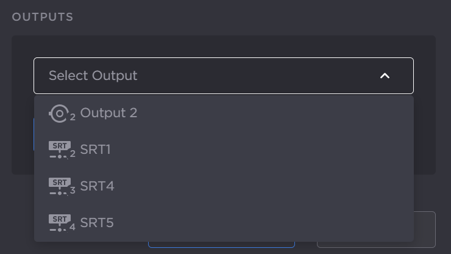Select SRT5 as the output
Screen dimensions: 451x254
tap(97, 223)
